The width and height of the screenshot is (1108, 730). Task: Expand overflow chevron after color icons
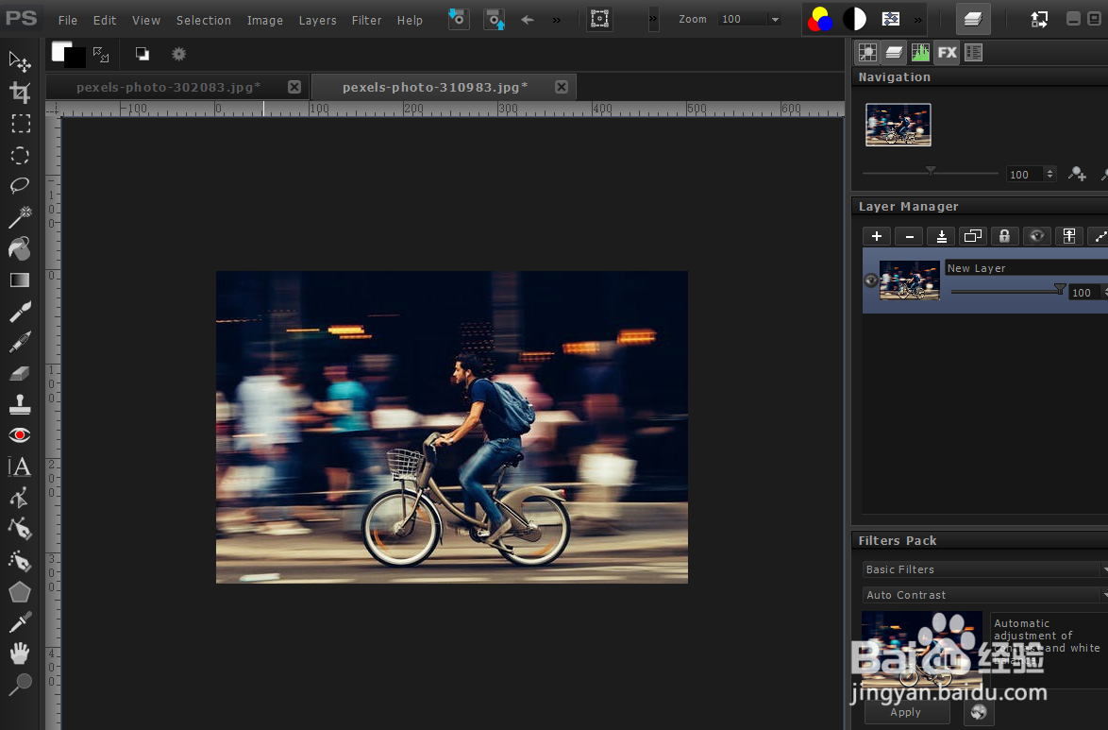click(x=918, y=20)
